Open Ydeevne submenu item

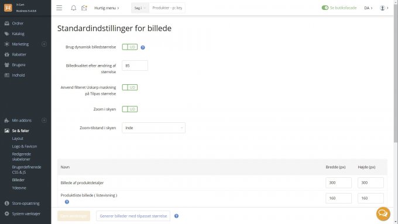click(x=19, y=188)
